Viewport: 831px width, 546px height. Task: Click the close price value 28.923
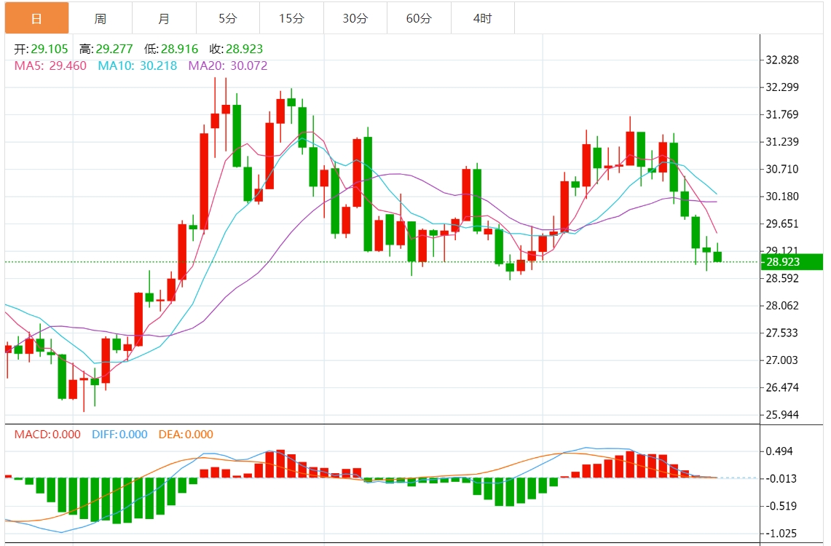click(x=244, y=50)
